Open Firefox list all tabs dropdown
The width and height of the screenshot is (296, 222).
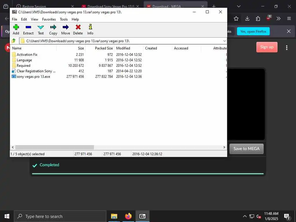[238, 6]
